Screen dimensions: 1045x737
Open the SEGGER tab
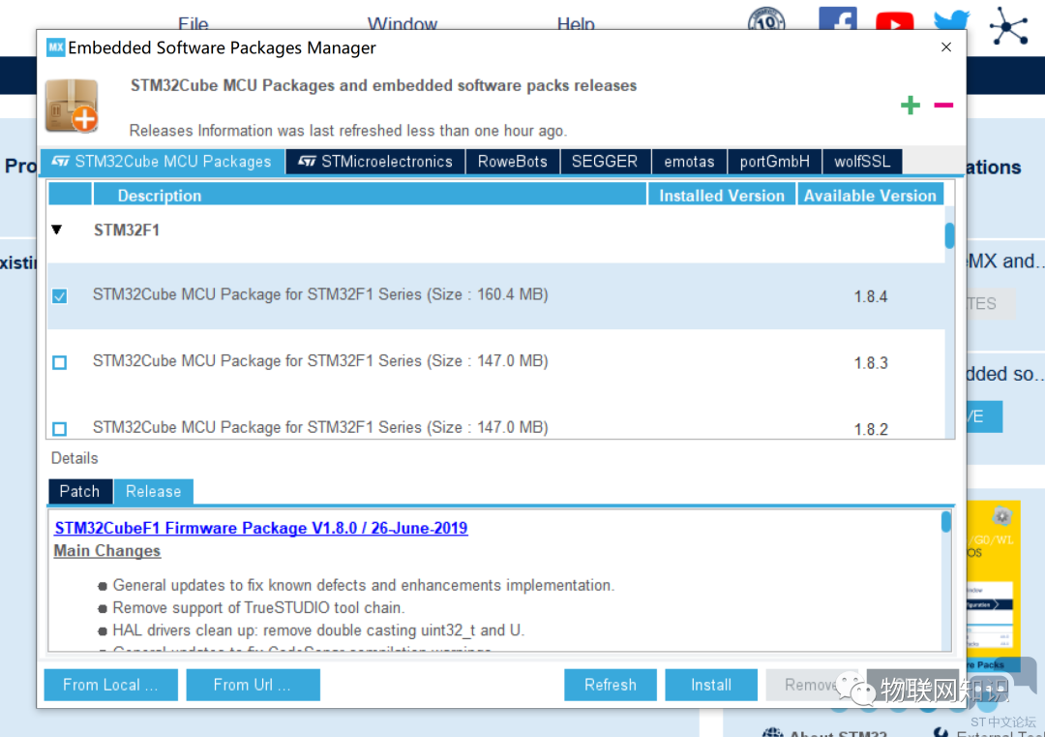tap(605, 162)
